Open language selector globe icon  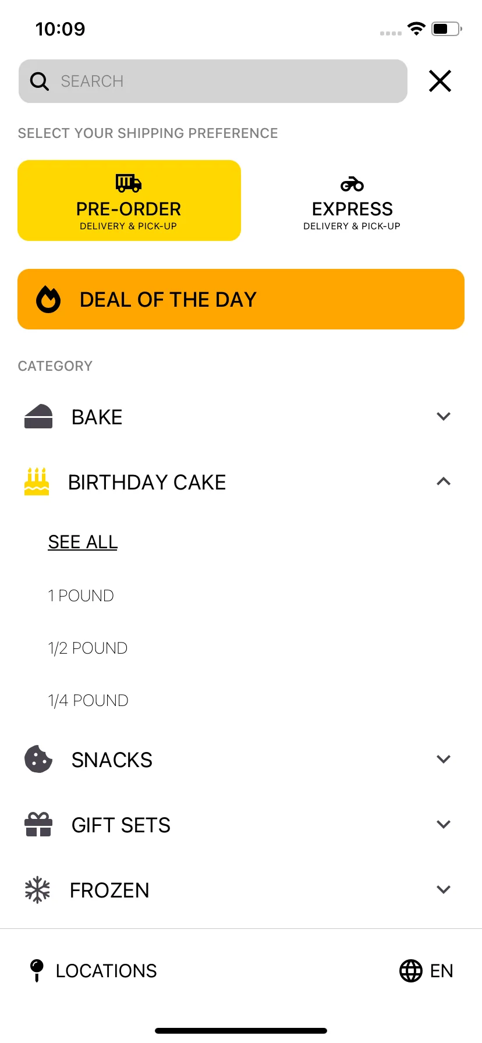[x=411, y=970]
